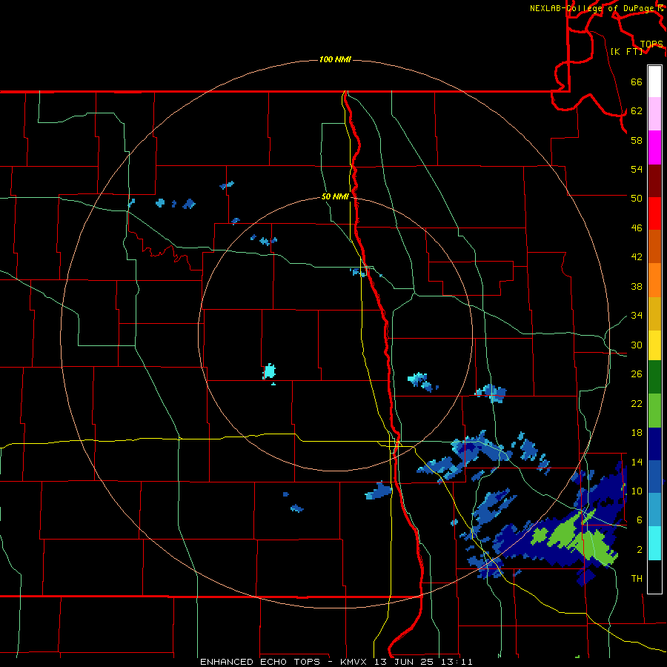This screenshot has height=667, width=667.
Task: Select the 10 legend value
Action: click(637, 491)
